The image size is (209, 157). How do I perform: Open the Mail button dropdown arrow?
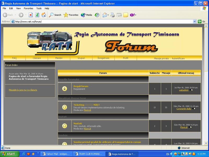[108, 15]
